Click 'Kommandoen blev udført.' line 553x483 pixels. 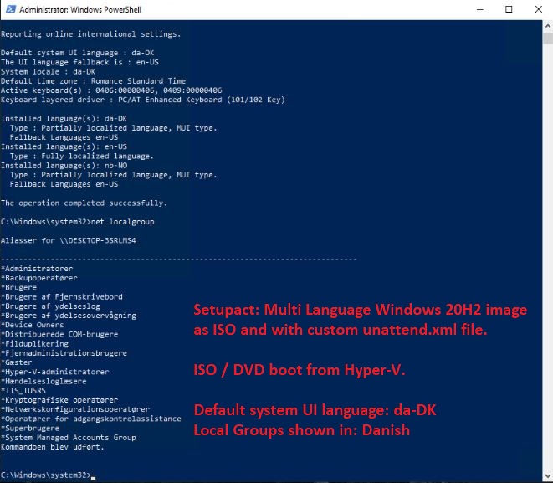[x=53, y=447]
